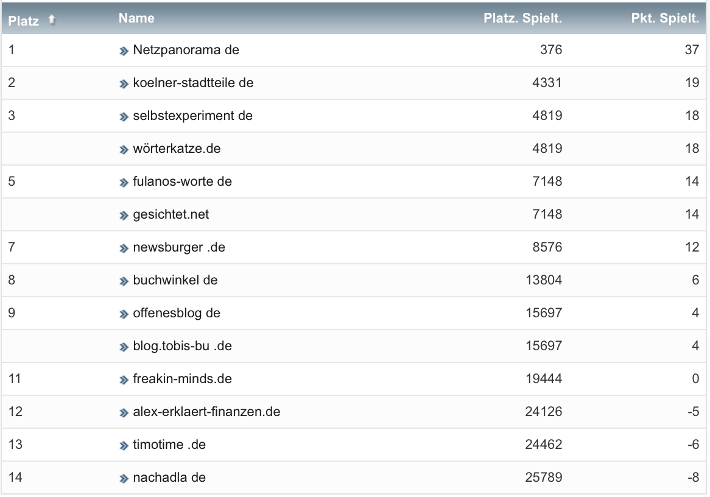The height and width of the screenshot is (497, 710).
Task: Click the chevron icon before timotime .de
Action: click(124, 446)
